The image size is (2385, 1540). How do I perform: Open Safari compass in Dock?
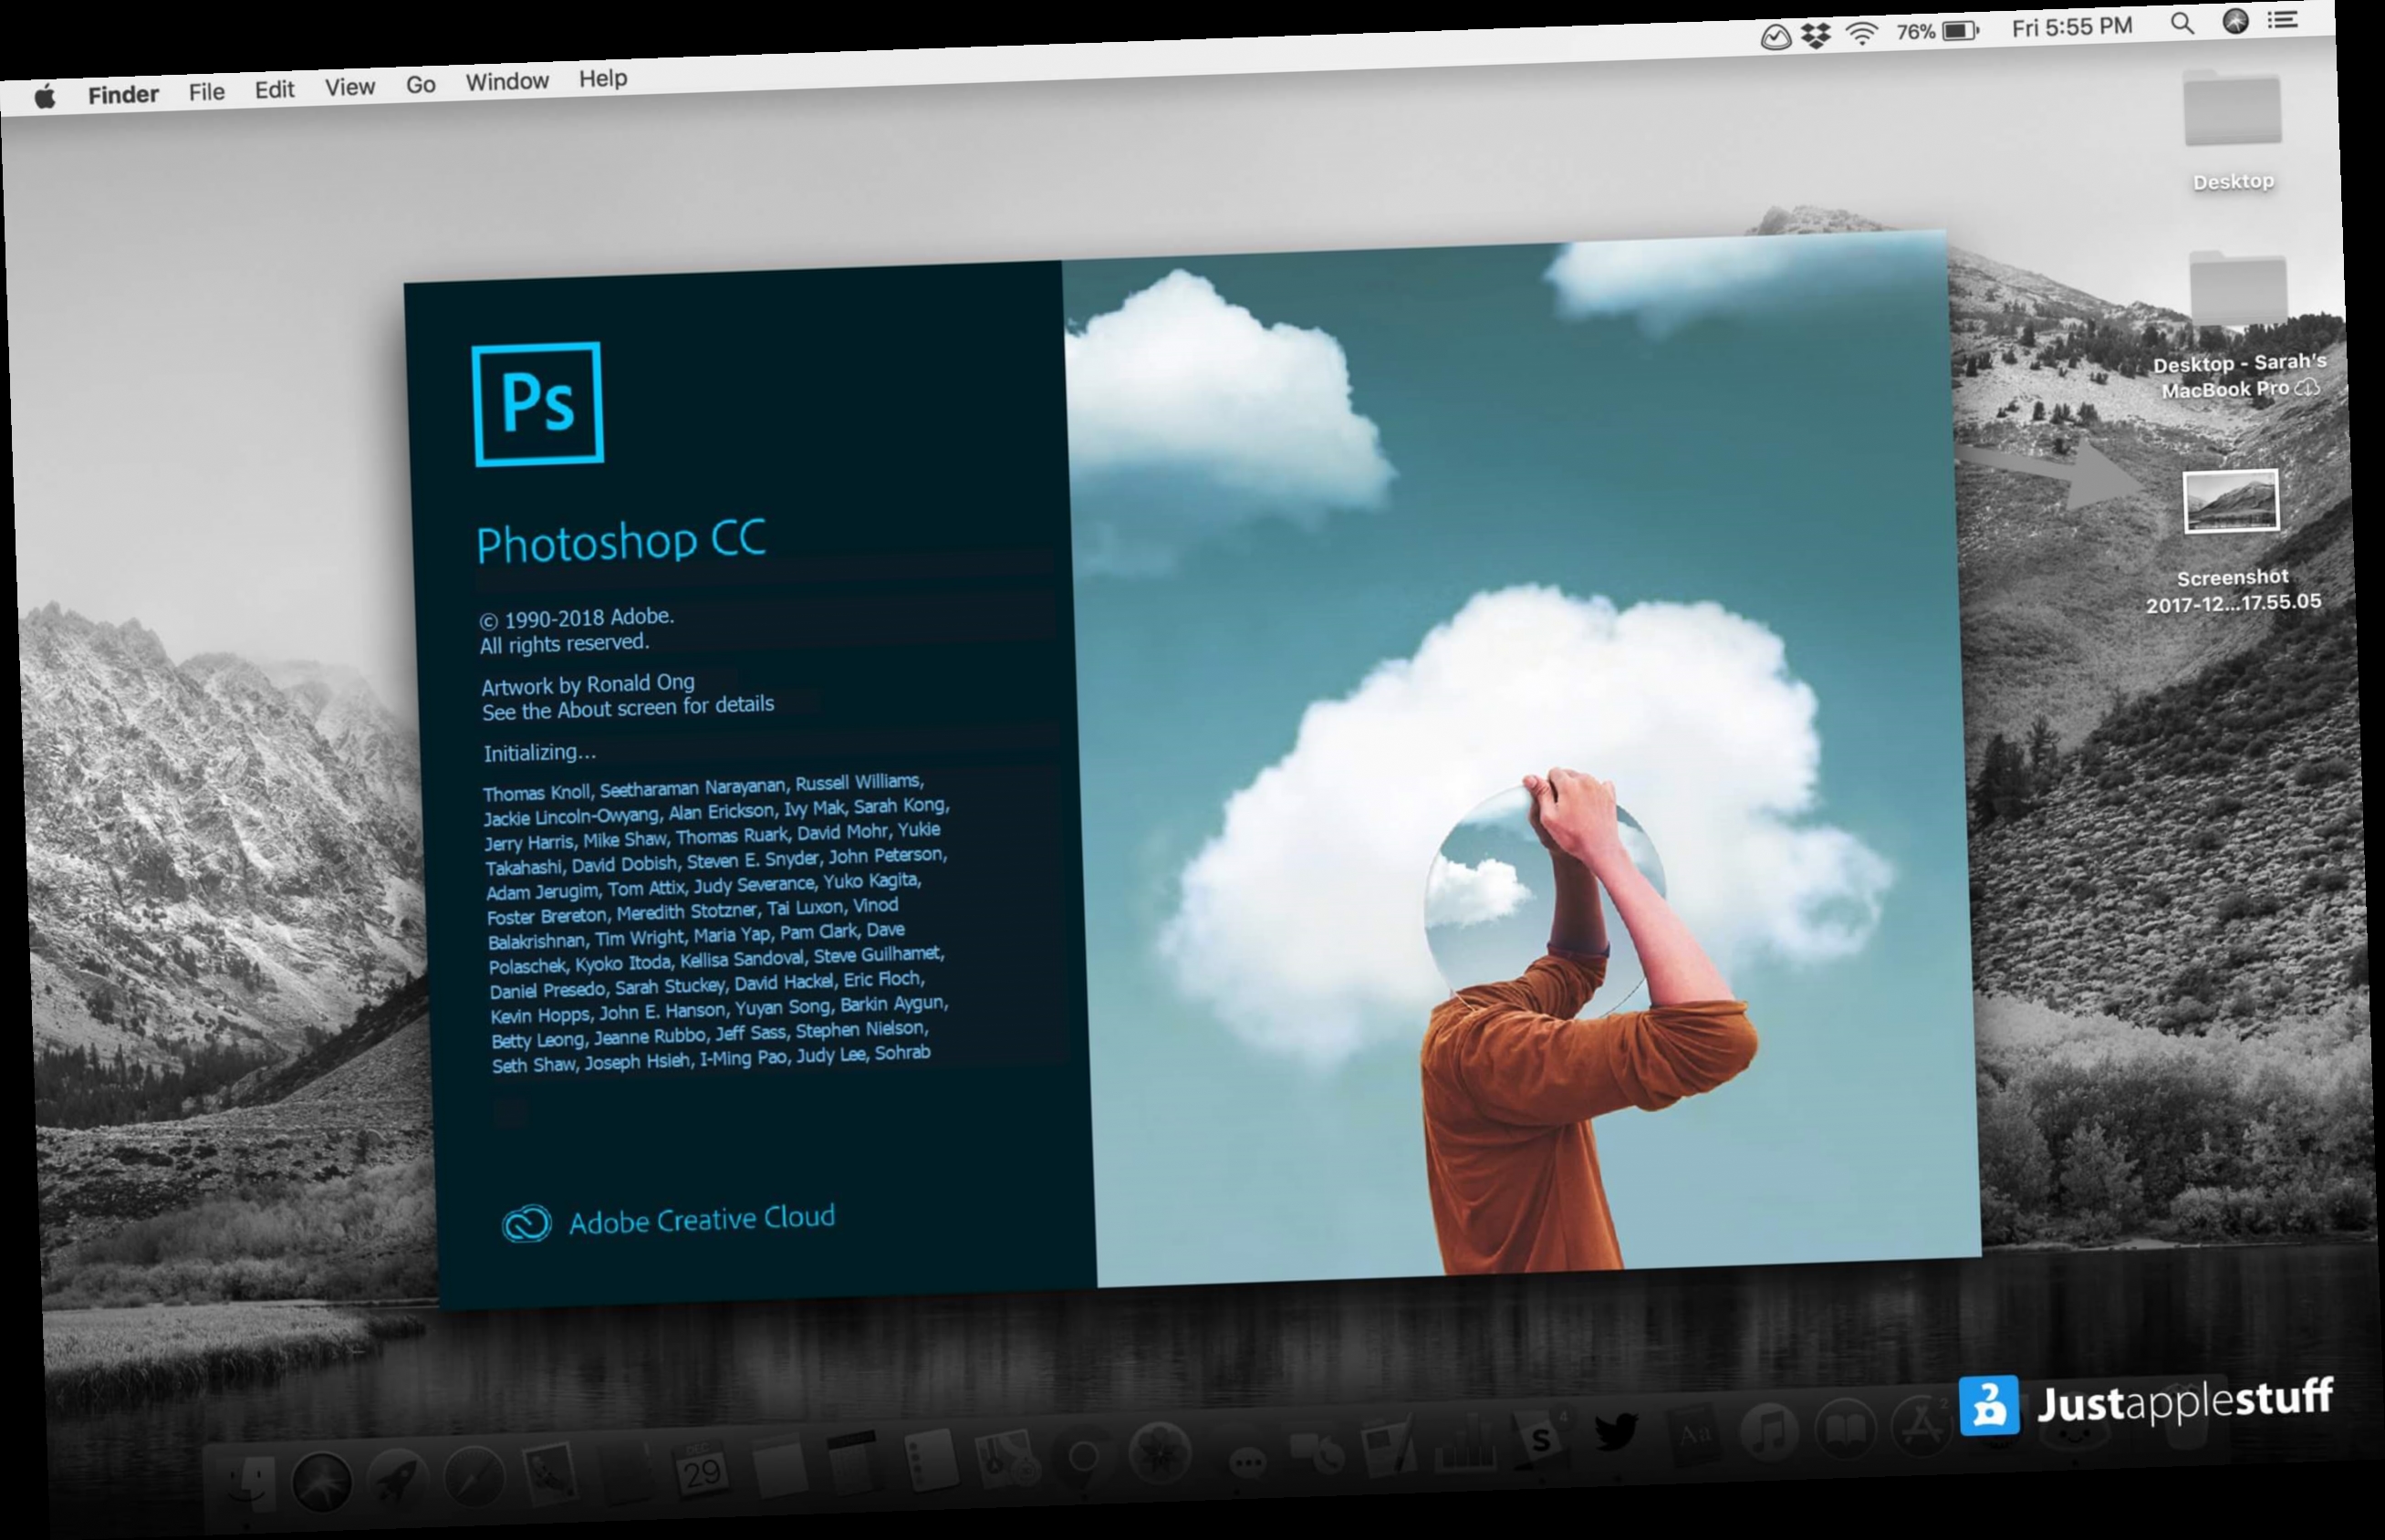pos(474,1475)
